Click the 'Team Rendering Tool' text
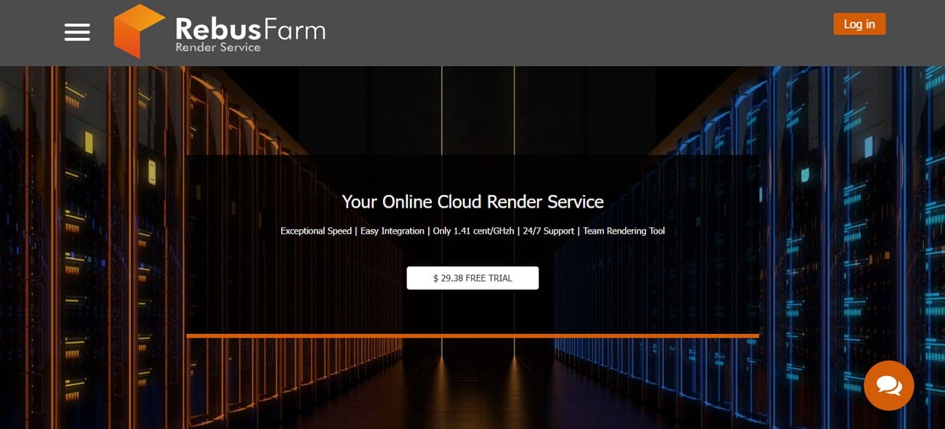 point(624,231)
